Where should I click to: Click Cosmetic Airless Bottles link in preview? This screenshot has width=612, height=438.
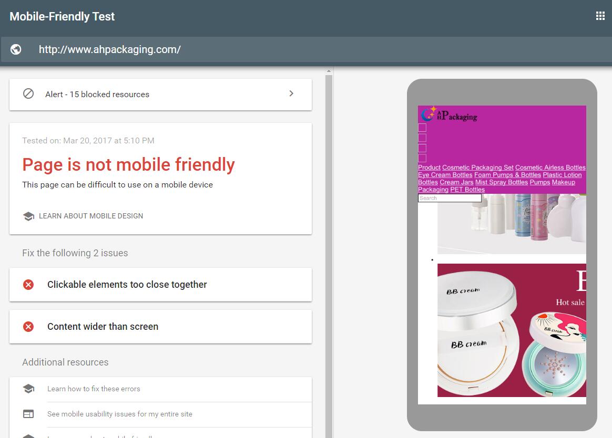click(550, 168)
